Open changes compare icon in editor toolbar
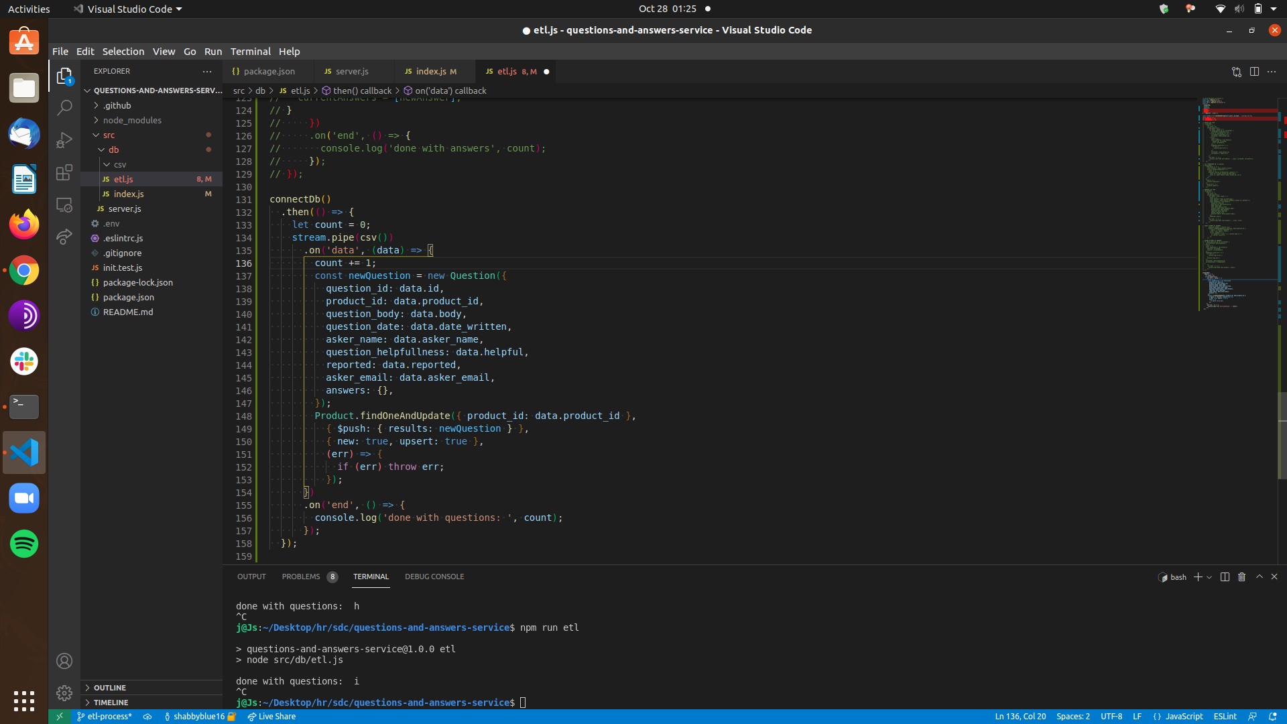 point(1237,71)
